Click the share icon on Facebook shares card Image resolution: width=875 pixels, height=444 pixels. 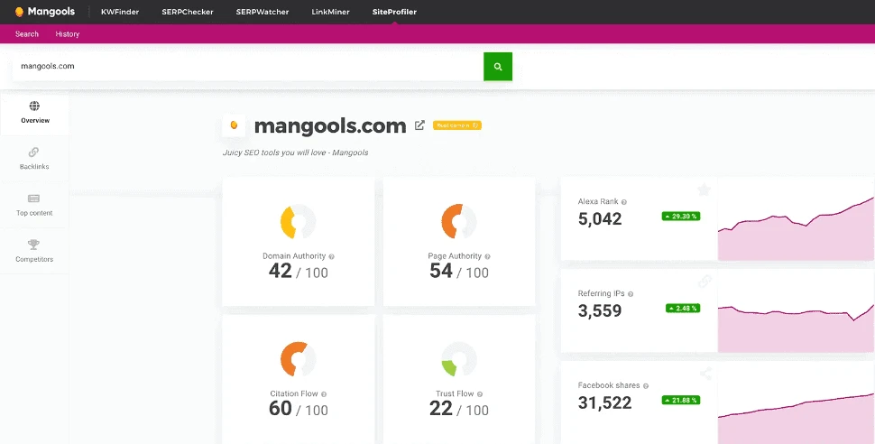tap(705, 374)
